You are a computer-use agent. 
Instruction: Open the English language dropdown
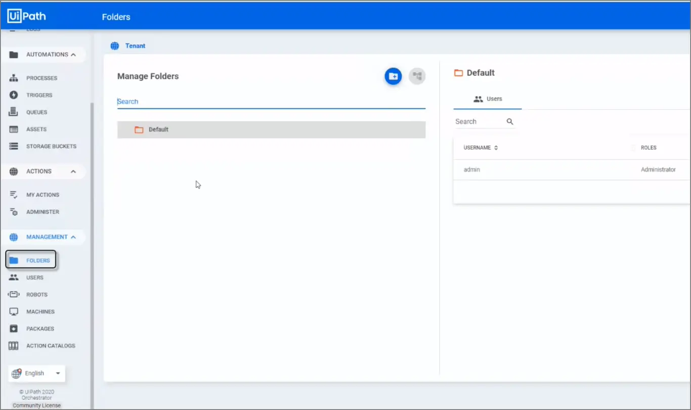click(x=37, y=374)
